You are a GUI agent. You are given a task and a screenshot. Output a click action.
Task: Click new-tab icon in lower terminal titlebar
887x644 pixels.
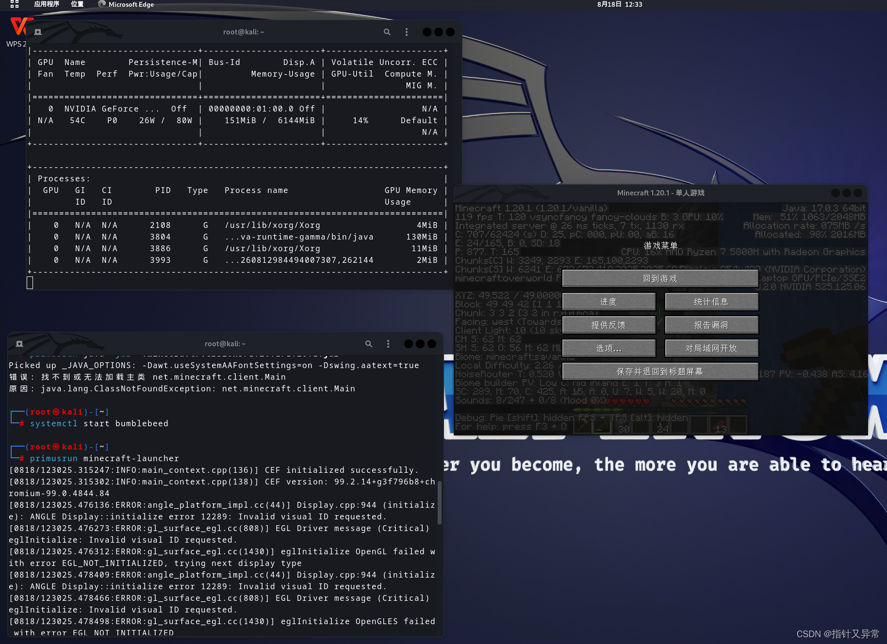(19, 344)
